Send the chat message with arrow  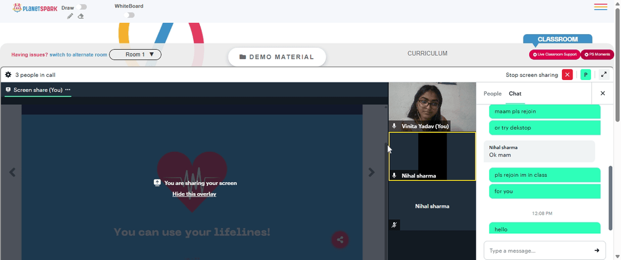596,251
